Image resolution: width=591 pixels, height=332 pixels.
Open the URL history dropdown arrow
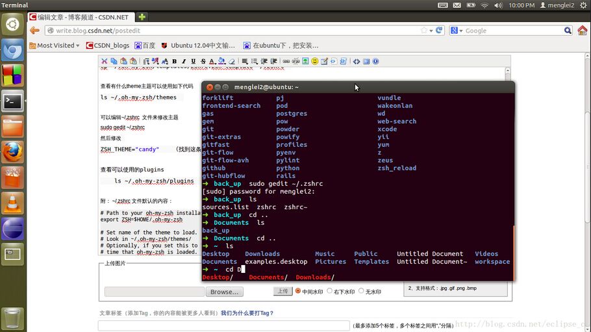[x=431, y=31]
